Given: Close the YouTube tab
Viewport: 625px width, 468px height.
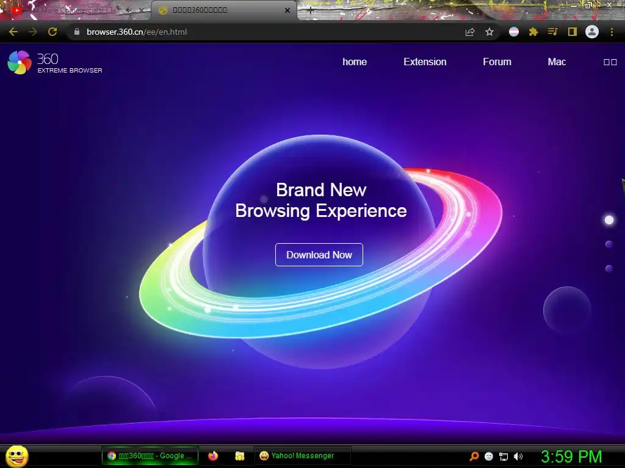Looking at the screenshot, I should pyautogui.click(x=142, y=10).
